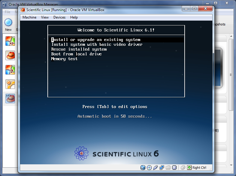Select the orange Solaris VM icon
236x176 pixels.
[10, 84]
